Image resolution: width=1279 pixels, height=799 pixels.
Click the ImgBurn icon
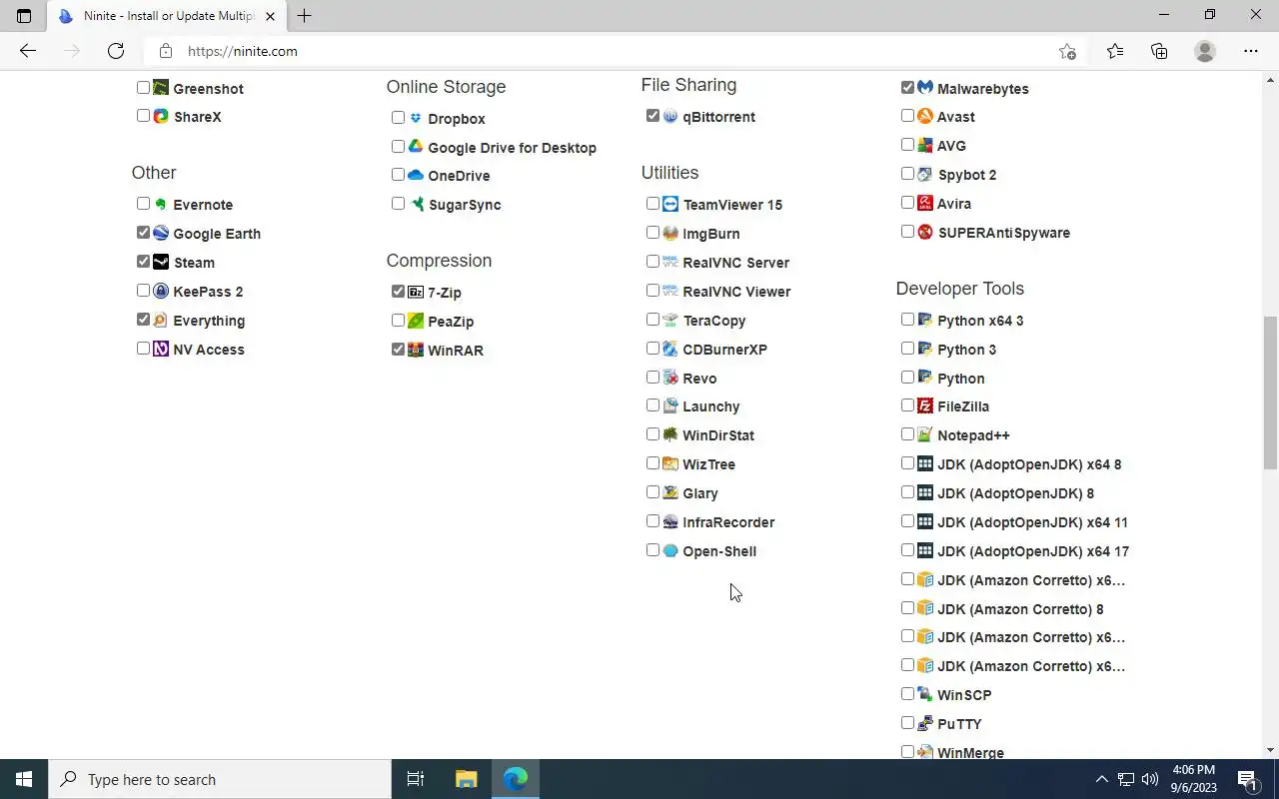[x=670, y=233]
